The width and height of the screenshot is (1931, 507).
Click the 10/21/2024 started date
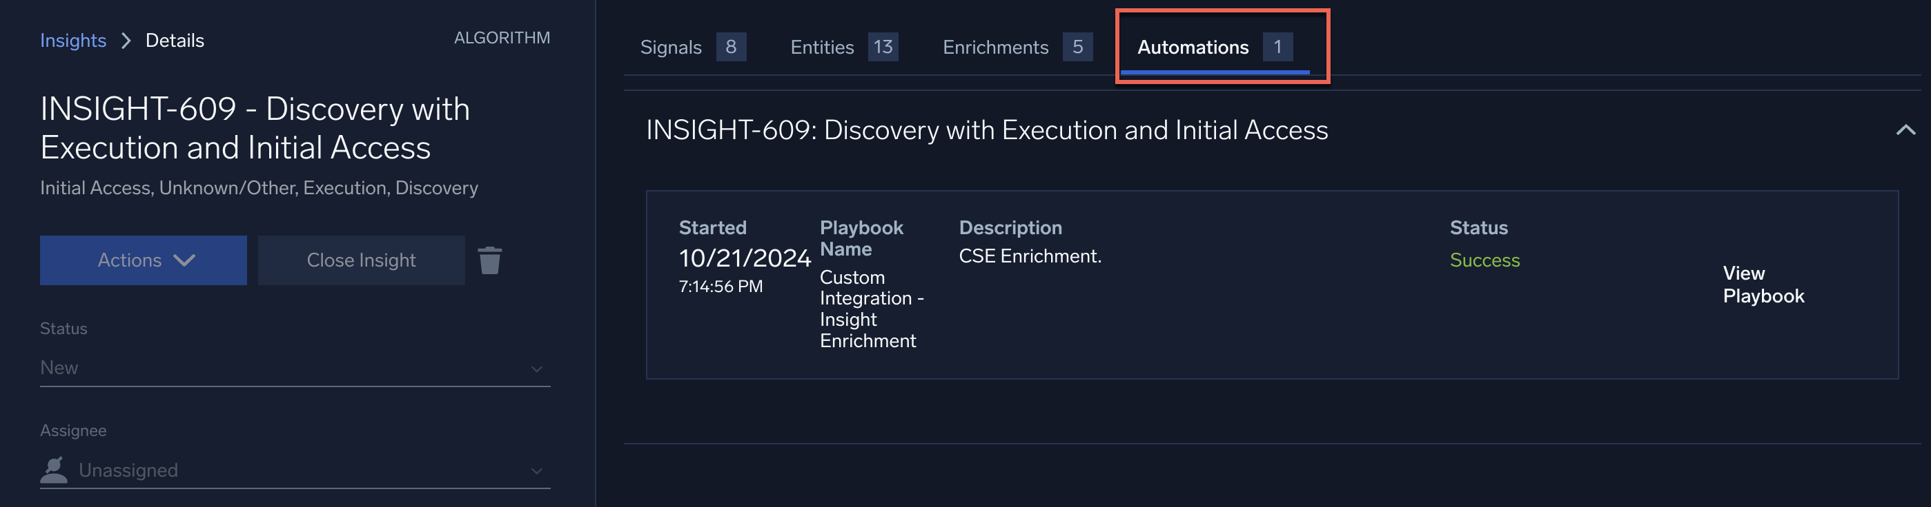(743, 258)
